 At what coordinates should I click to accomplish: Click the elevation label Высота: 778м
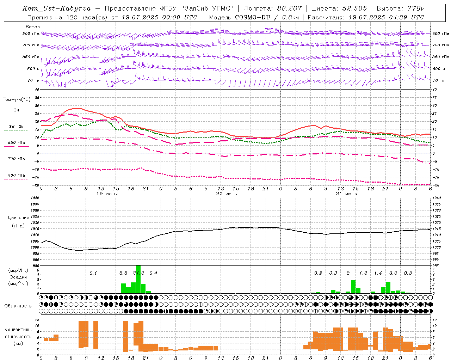pyautogui.click(x=401, y=8)
